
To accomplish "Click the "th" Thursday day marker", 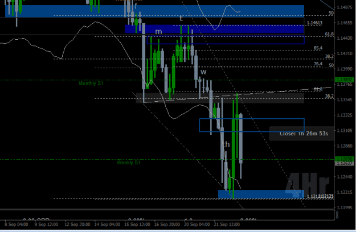I will [x=226, y=144].
